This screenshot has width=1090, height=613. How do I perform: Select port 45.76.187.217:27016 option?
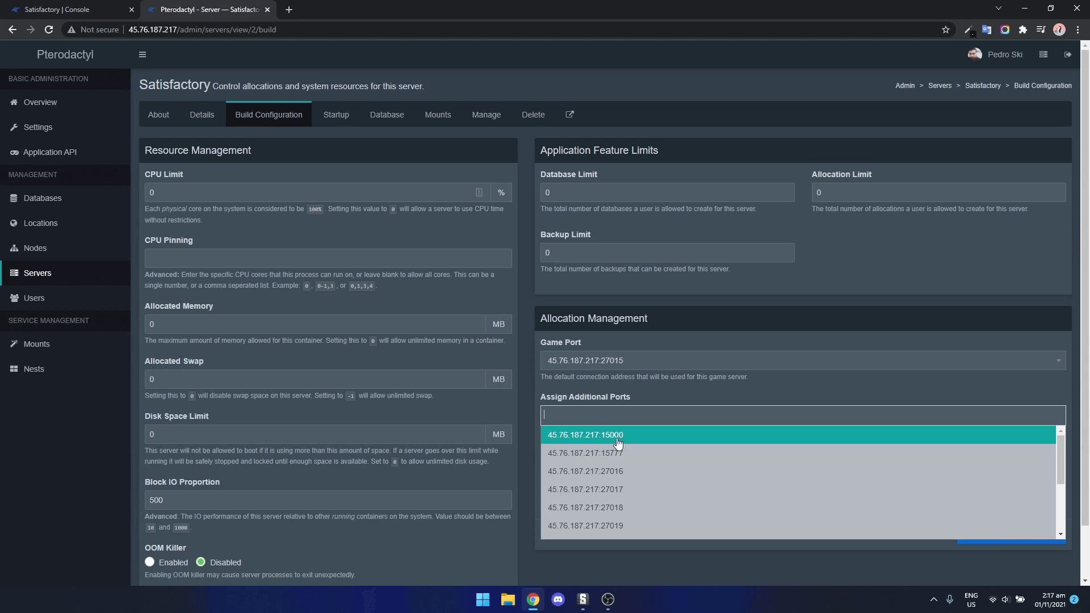click(x=798, y=471)
